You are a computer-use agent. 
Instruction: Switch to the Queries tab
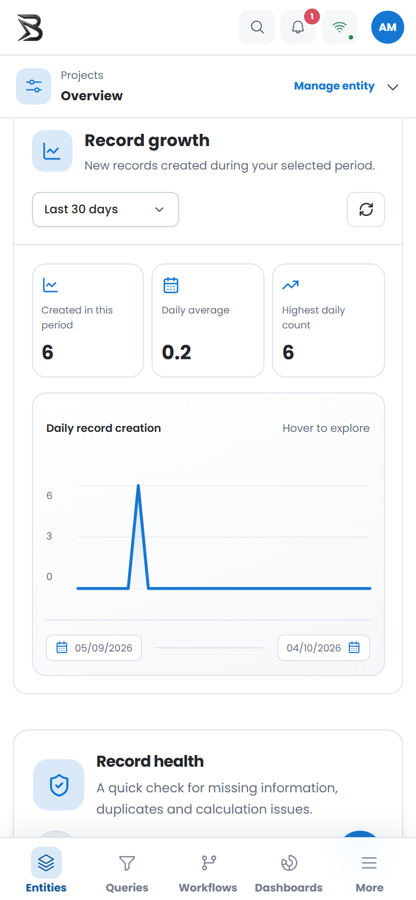[x=127, y=870]
